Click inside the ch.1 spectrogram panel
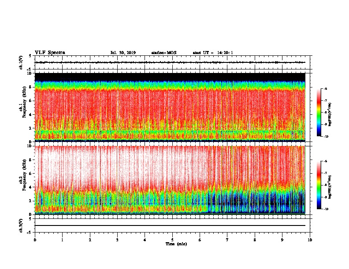Viewport: 349px width, 269px height. (170, 107)
